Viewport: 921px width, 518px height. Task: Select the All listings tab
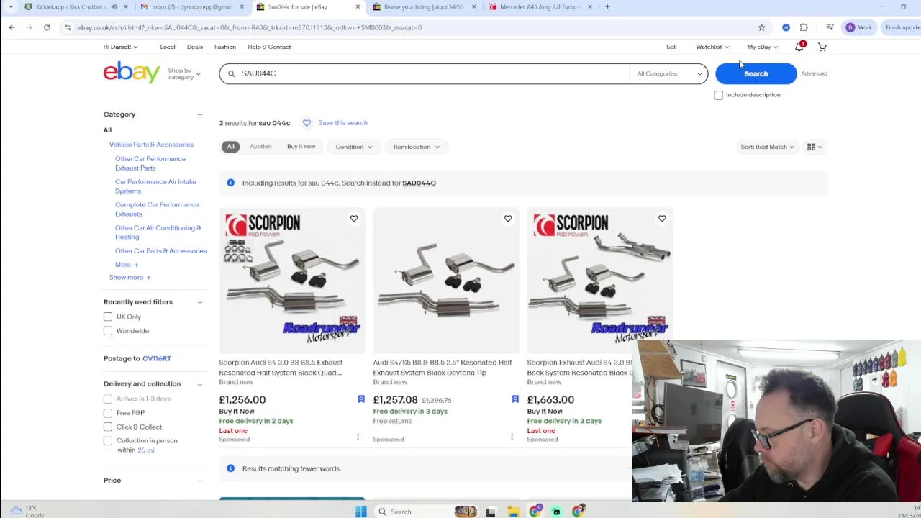tap(230, 147)
